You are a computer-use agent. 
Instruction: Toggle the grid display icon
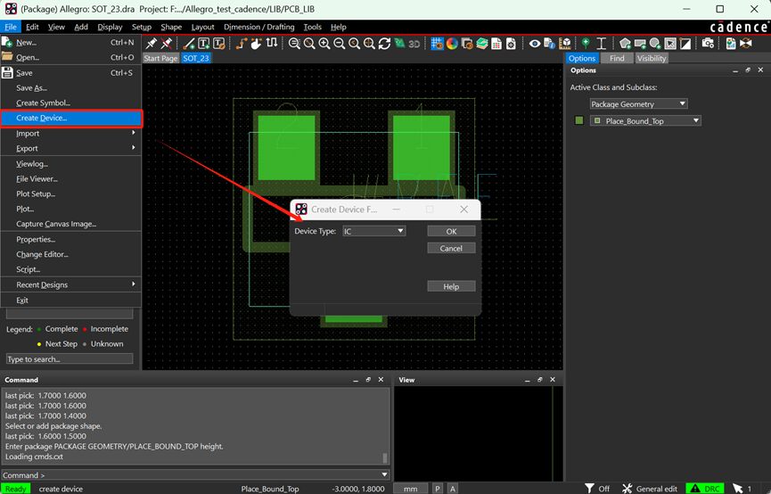click(437, 44)
